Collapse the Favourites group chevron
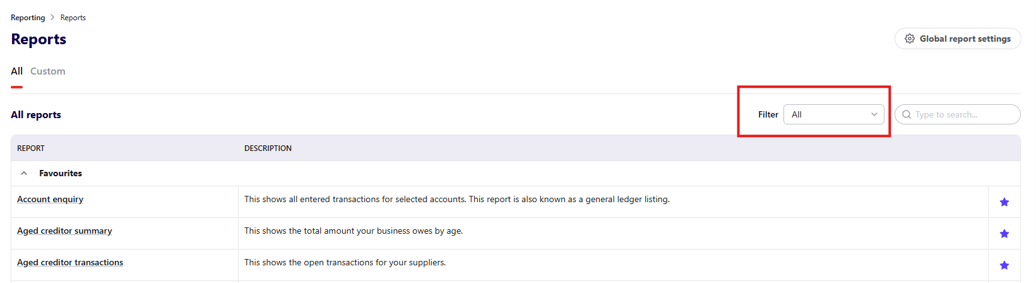Viewport: 1036px width, 283px height. pos(24,173)
